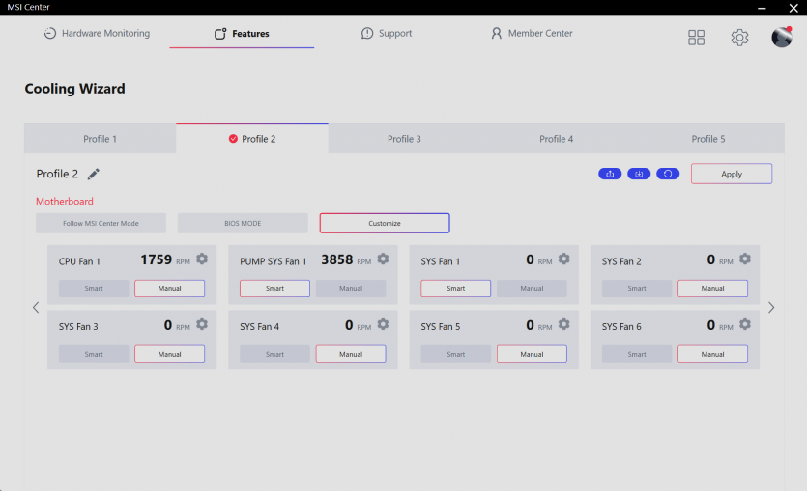Set SYS Fan 4 to Smart mode
This screenshot has width=807, height=491.
coord(274,354)
